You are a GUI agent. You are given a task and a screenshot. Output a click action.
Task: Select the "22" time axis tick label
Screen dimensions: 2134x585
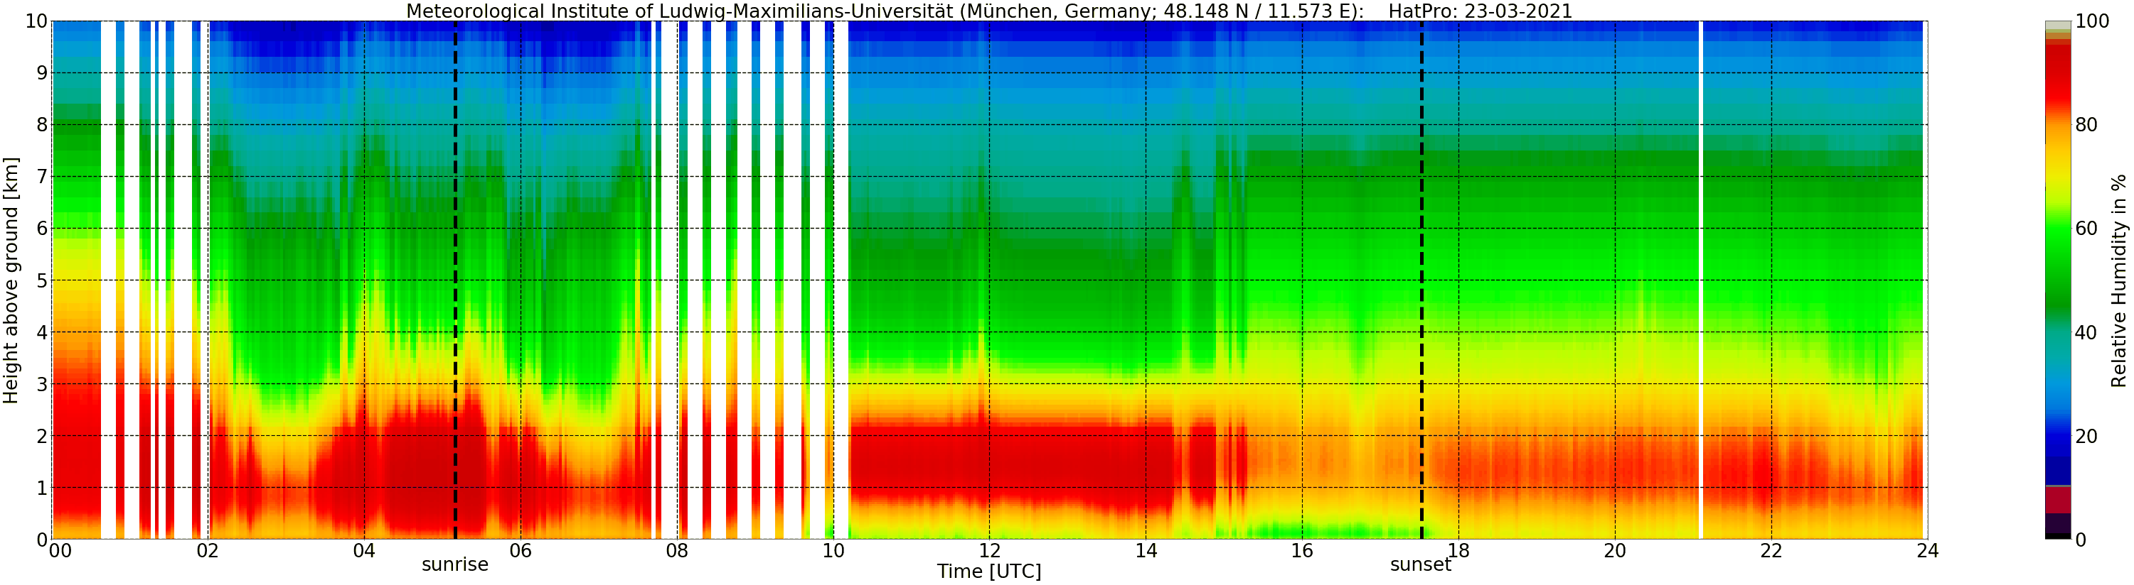point(1771,551)
